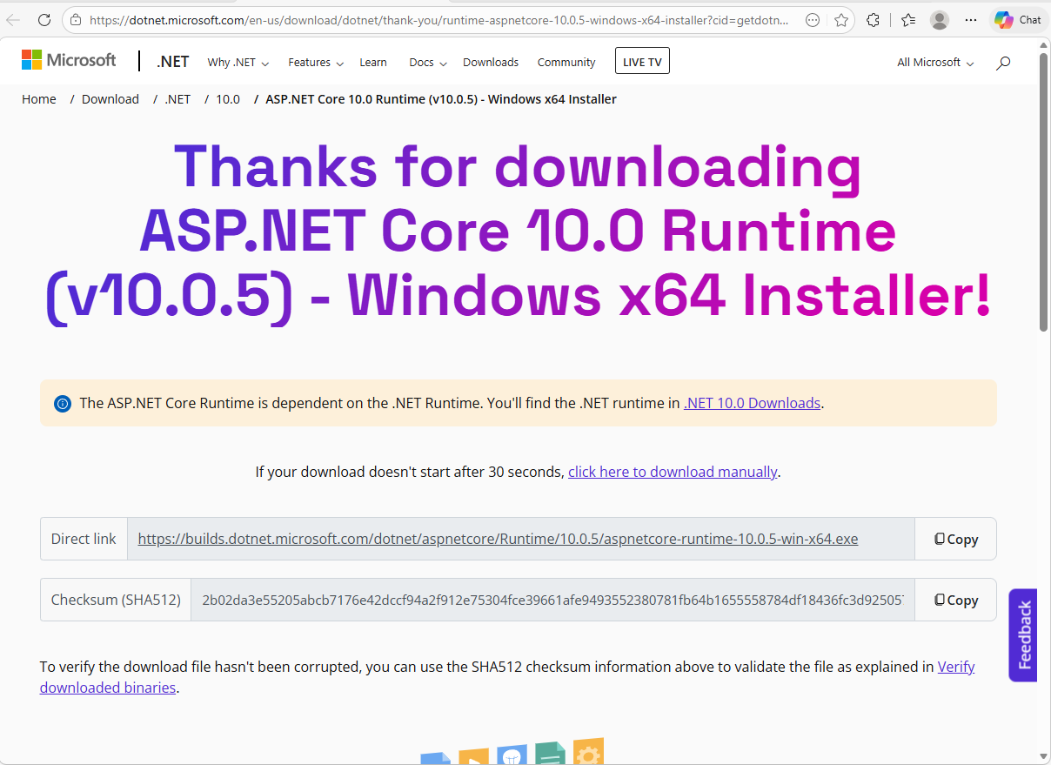This screenshot has height=765, width=1051.
Task: Open browser Settings and more menu
Action: click(971, 19)
